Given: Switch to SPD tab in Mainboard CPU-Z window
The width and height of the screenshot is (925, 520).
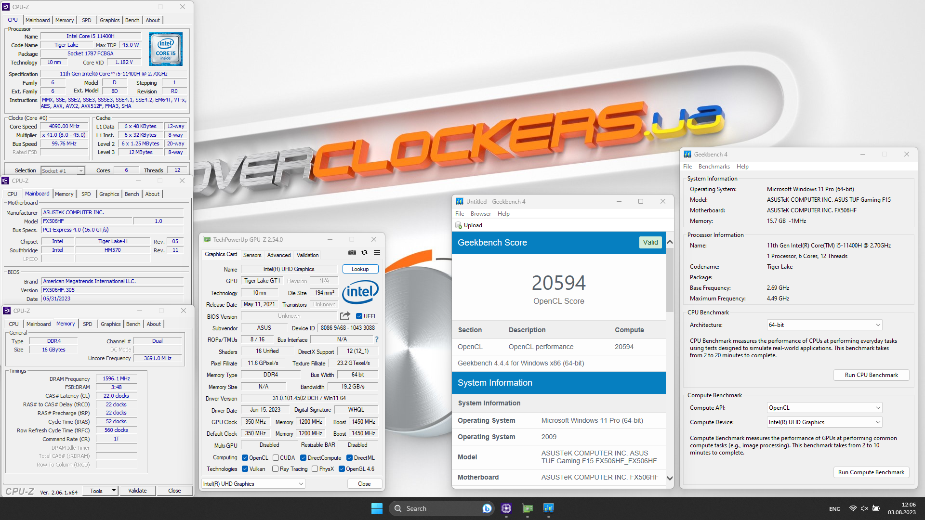Looking at the screenshot, I should [86, 194].
